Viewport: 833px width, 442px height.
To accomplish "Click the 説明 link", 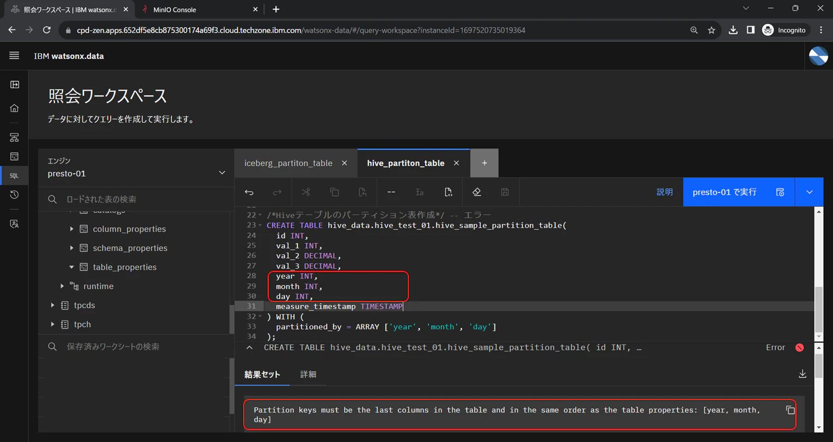I will coord(665,192).
